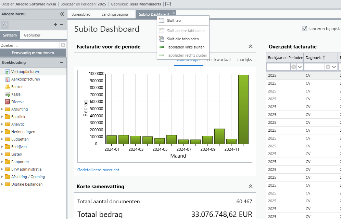The image size is (341, 219).
Task: Open the mail envelope icon in header
Action: click(x=168, y=4)
